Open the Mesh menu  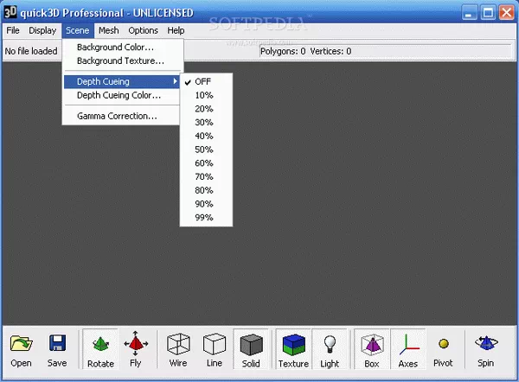pos(109,30)
